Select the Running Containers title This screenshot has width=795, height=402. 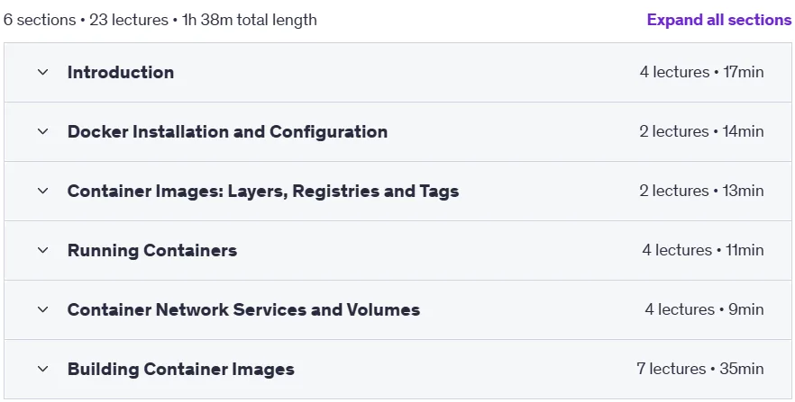click(x=152, y=250)
